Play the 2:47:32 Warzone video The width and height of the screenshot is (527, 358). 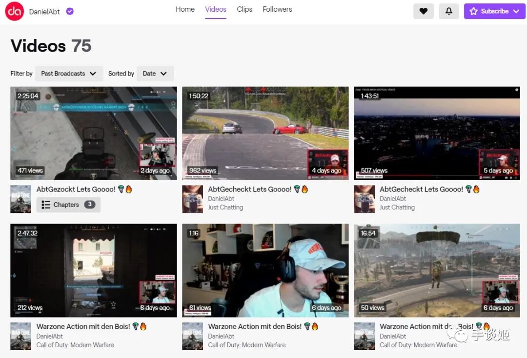pyautogui.click(x=93, y=270)
